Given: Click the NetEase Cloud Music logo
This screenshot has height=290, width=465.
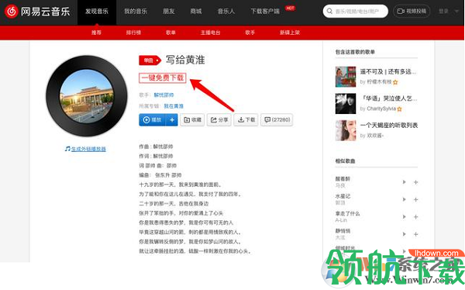Looking at the screenshot, I should coord(37,12).
